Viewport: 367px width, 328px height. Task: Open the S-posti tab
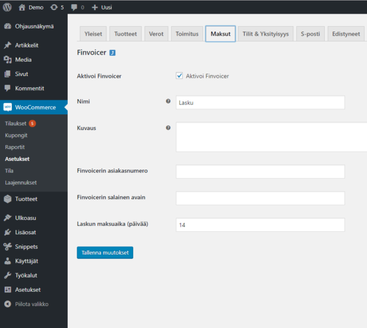coord(311,34)
